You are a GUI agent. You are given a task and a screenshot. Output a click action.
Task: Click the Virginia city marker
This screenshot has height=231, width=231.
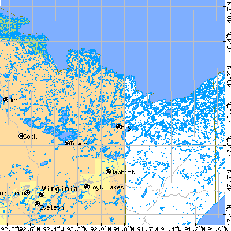[42, 194]
